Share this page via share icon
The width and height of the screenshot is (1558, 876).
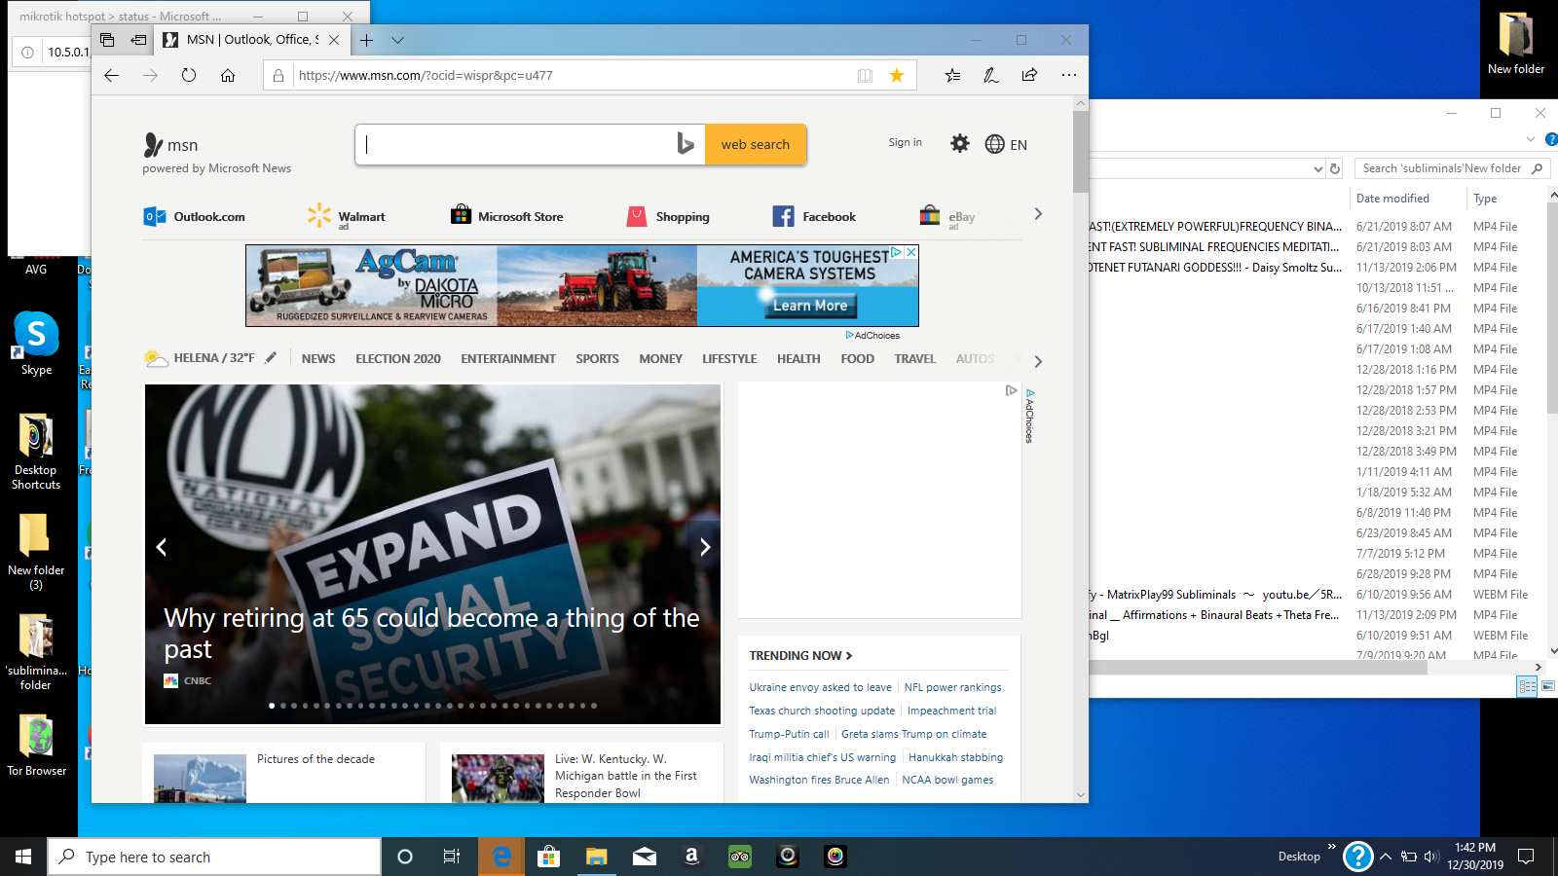click(x=1029, y=75)
